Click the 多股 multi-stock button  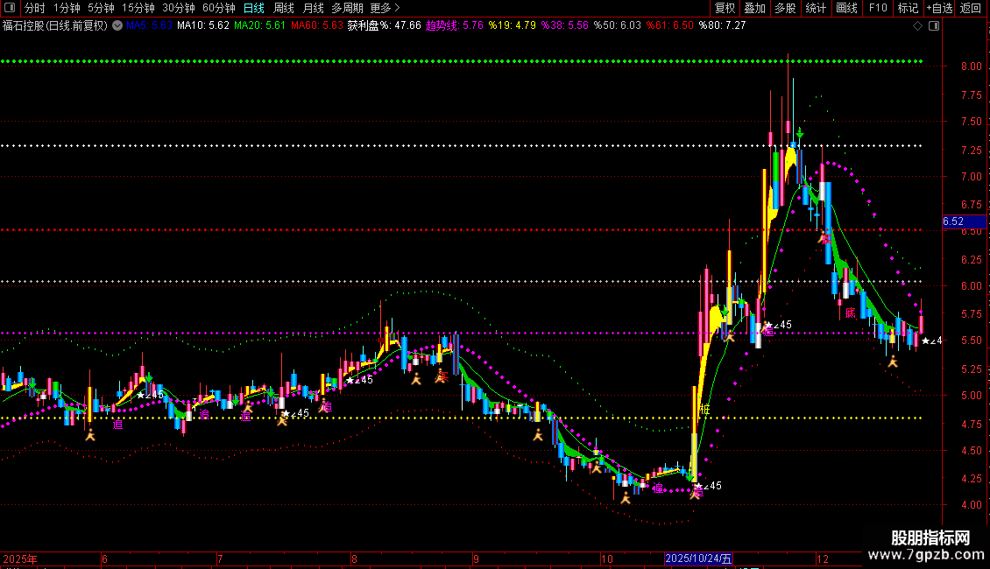(x=785, y=8)
